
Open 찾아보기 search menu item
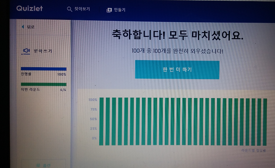(x=82, y=9)
